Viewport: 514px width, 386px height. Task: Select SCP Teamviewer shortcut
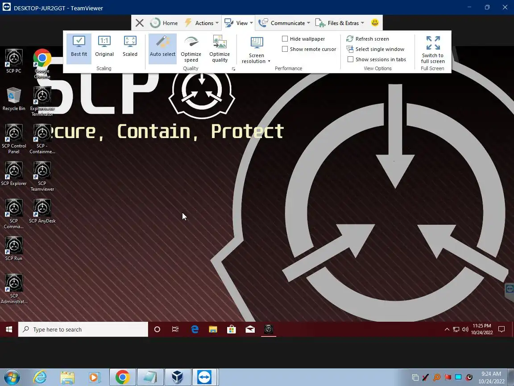(42, 176)
